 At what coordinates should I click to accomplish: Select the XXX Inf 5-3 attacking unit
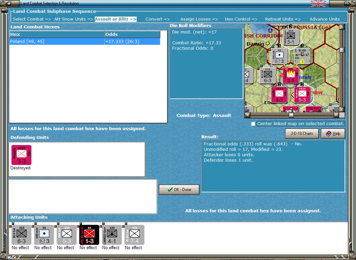pyautogui.click(x=66, y=235)
